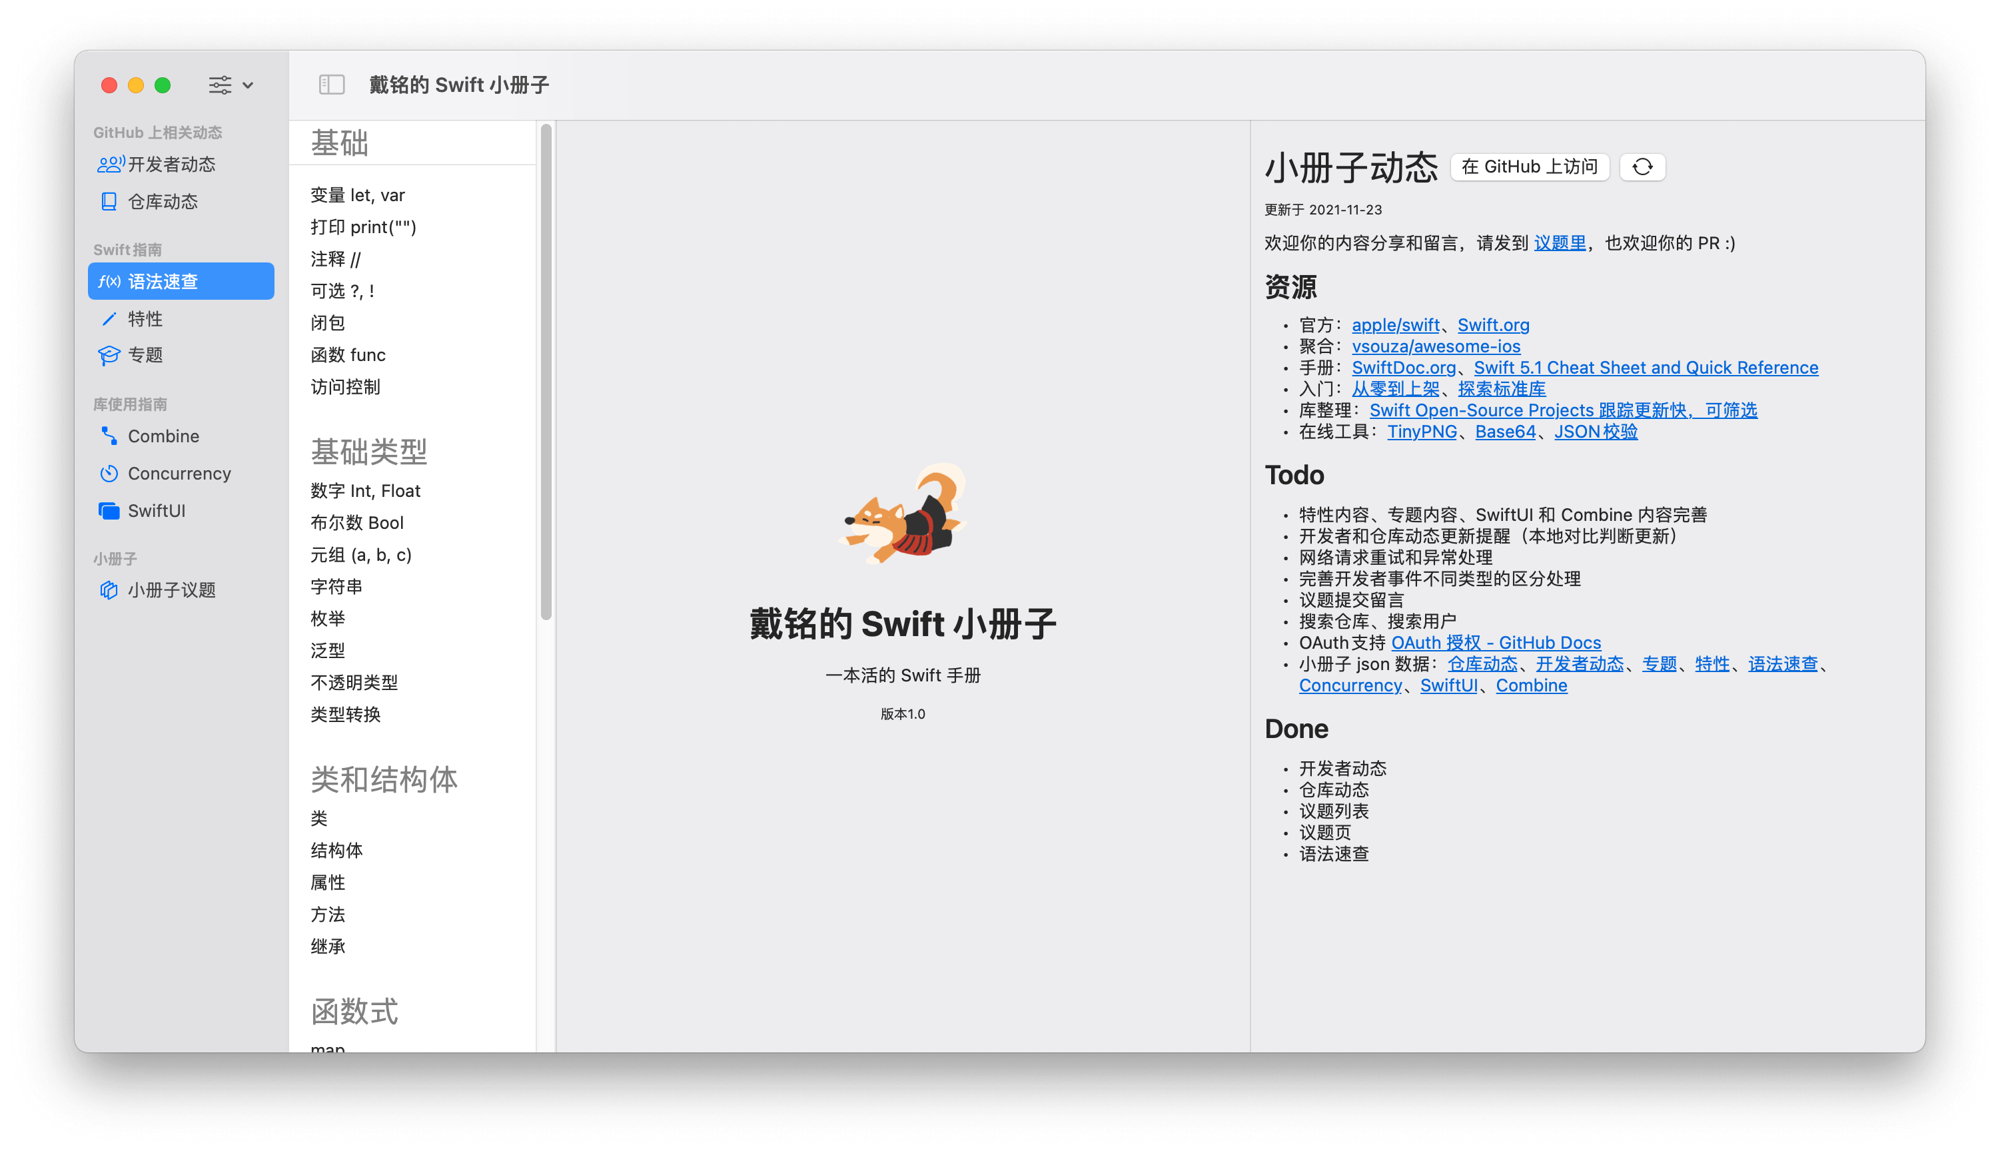
Task: Click the 开发者动态 people icon
Action: [110, 165]
